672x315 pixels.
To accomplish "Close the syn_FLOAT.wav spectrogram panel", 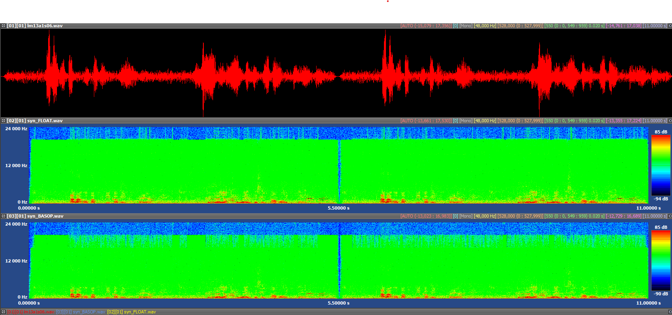I will tap(670, 121).
